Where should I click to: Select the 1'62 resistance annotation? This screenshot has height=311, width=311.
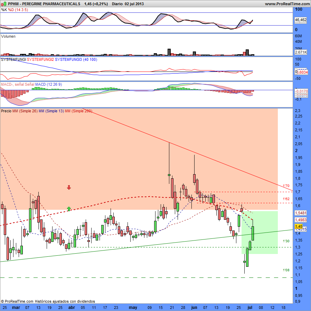tap(286, 199)
